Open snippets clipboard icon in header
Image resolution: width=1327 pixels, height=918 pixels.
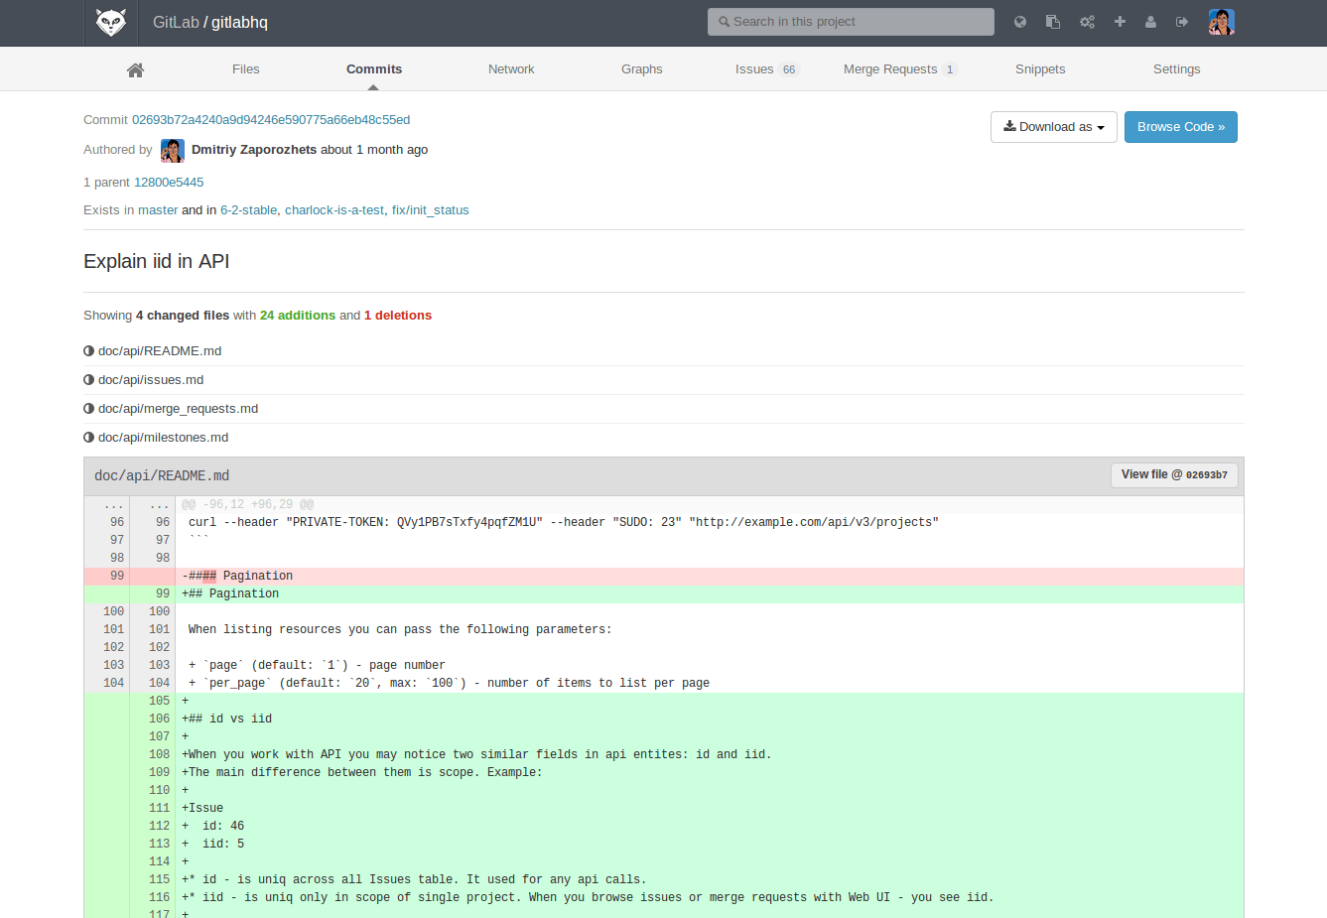[x=1053, y=22]
